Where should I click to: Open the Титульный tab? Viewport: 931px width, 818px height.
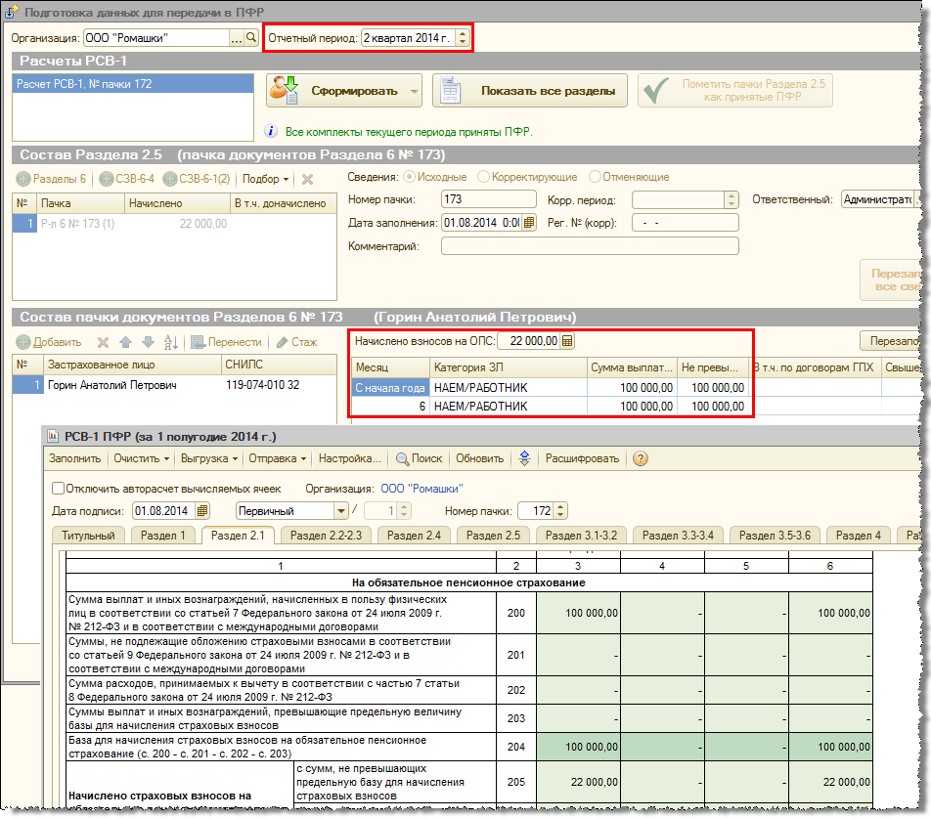click(x=89, y=536)
